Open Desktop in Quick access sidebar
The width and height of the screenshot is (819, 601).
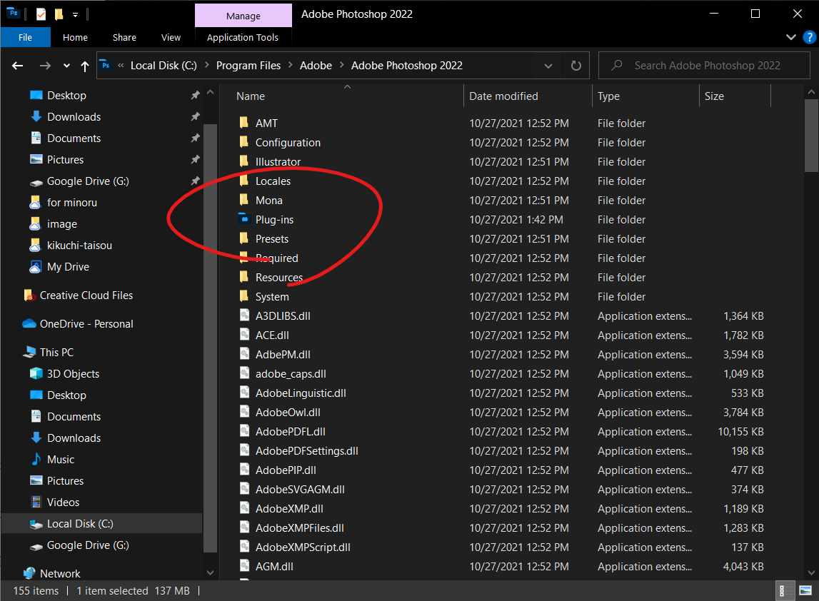coord(66,96)
